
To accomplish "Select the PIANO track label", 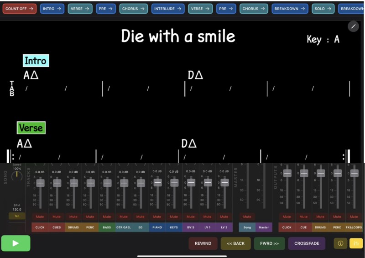I will [157, 227].
